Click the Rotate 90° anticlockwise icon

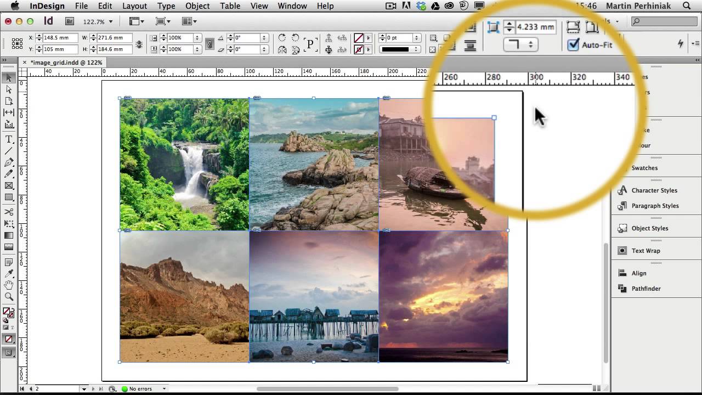coord(296,38)
